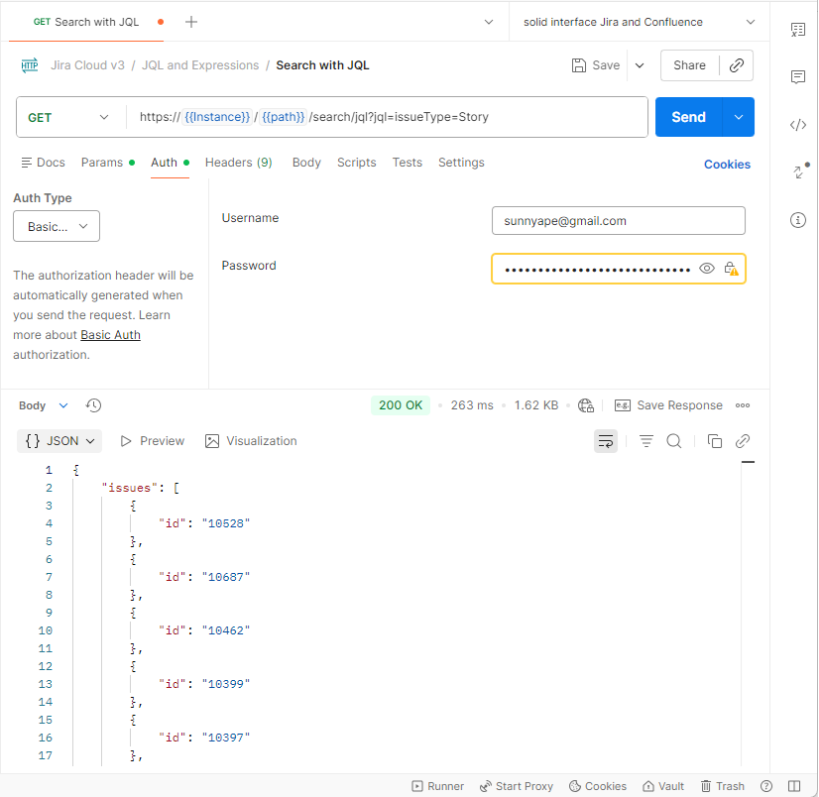The width and height of the screenshot is (819, 797).
Task: Open the Scripts tab
Action: pos(356,162)
